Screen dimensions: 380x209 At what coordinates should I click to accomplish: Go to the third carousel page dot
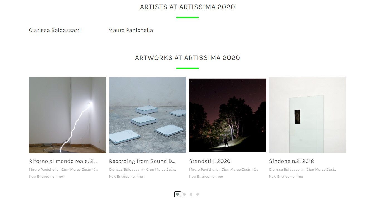191,194
